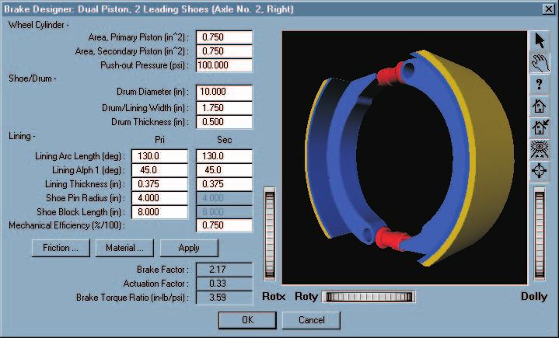Image resolution: width=559 pixels, height=338 pixels.
Task: Click the primary Lining Thickness field
Action: point(159,184)
